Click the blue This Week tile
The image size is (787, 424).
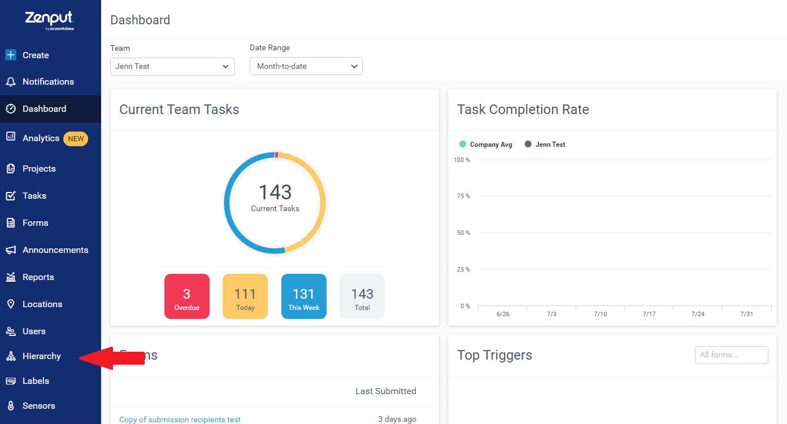click(304, 296)
